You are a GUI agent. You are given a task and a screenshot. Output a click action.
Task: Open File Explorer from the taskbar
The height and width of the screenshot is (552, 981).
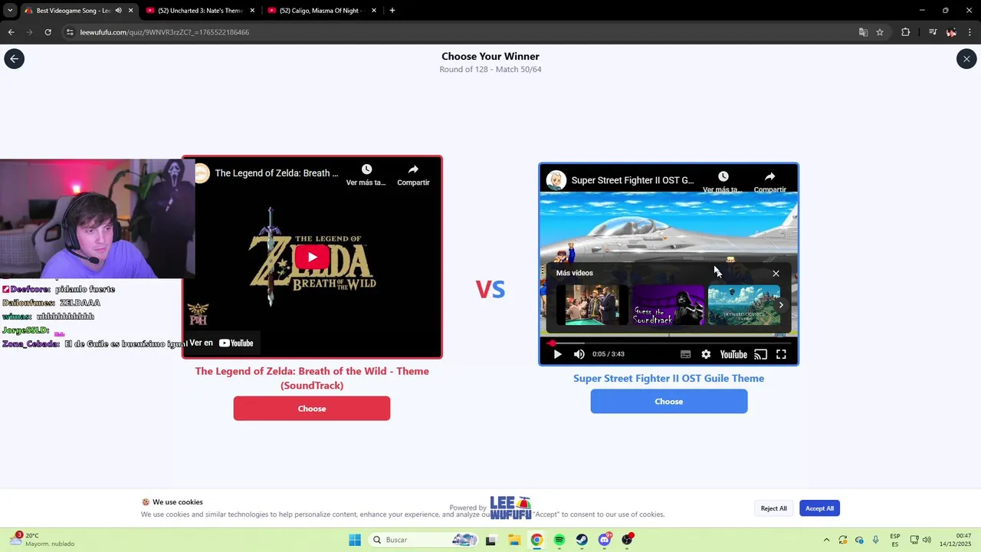pos(513,540)
